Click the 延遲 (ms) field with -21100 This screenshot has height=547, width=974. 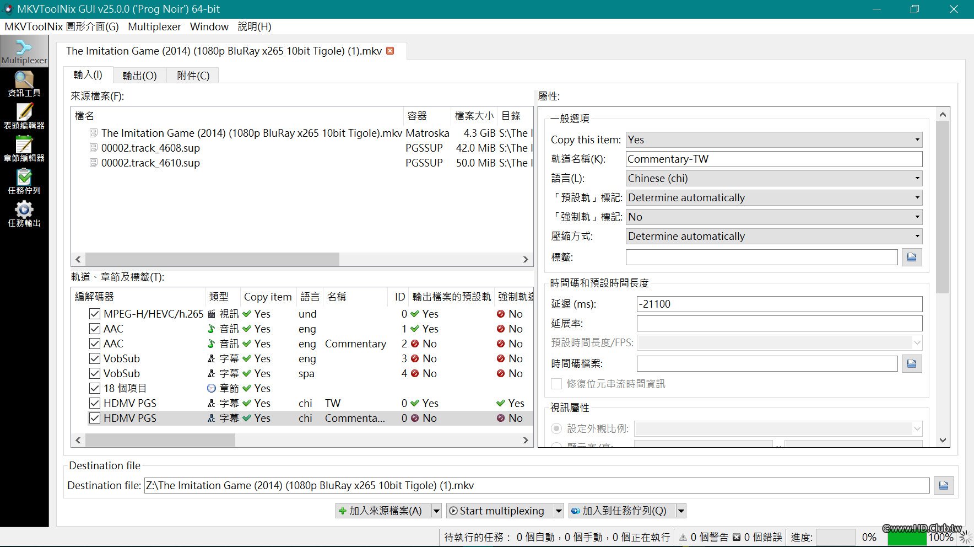point(780,304)
